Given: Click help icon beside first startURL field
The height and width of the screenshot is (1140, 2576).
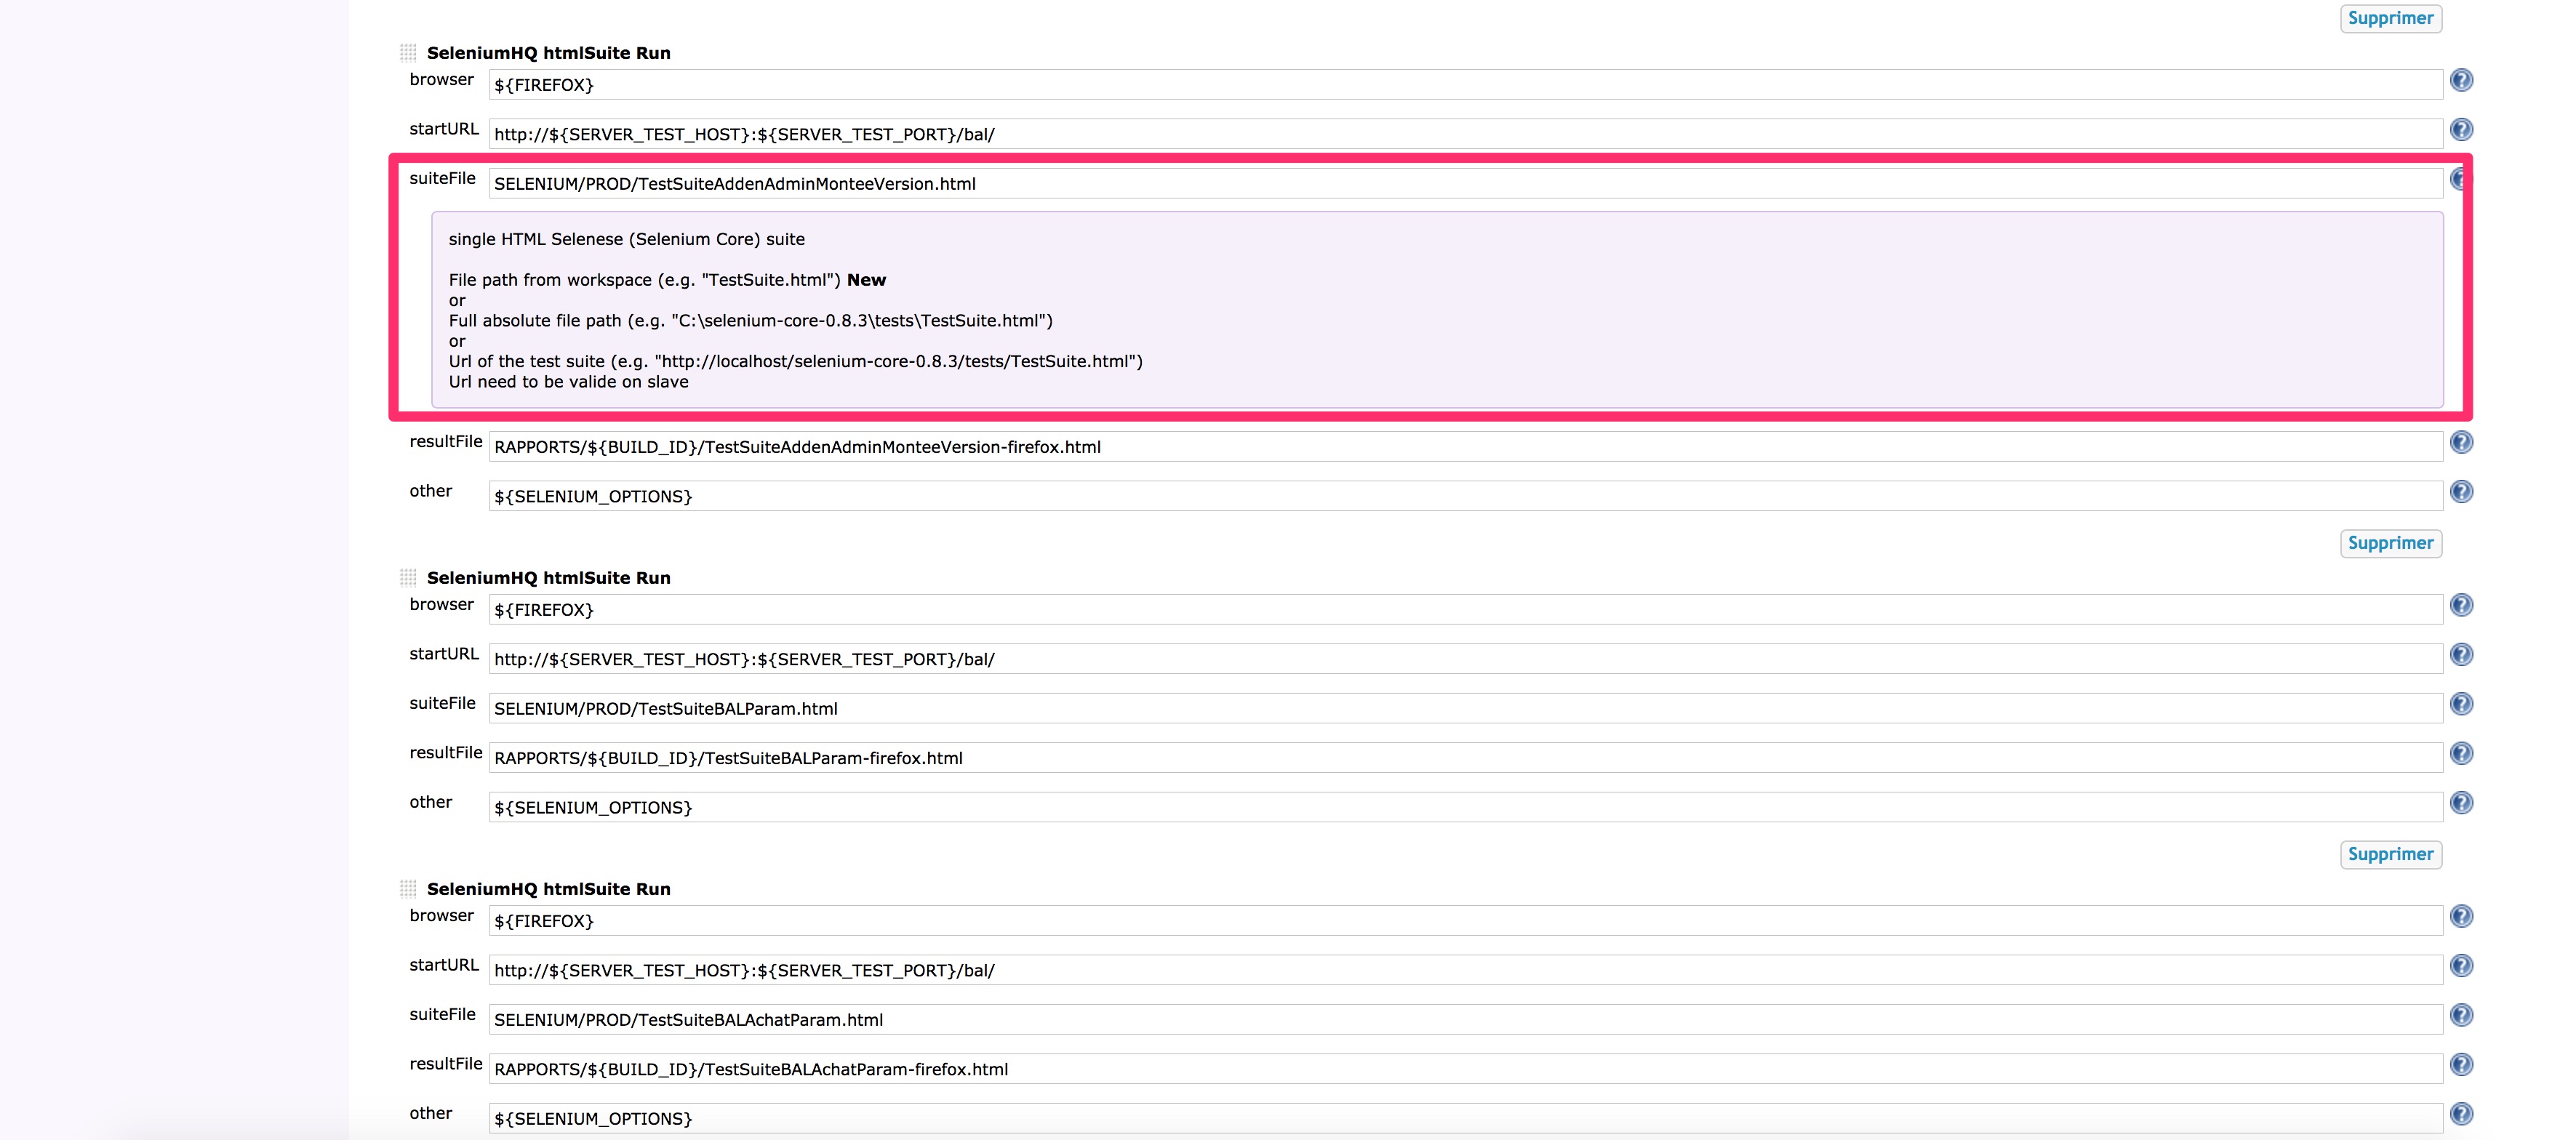Looking at the screenshot, I should tap(2461, 130).
